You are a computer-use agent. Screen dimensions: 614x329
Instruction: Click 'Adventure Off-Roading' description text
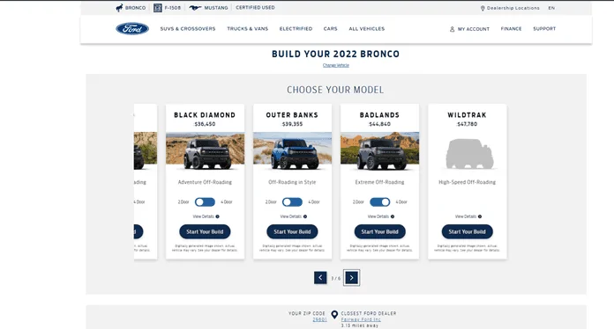pyautogui.click(x=205, y=182)
